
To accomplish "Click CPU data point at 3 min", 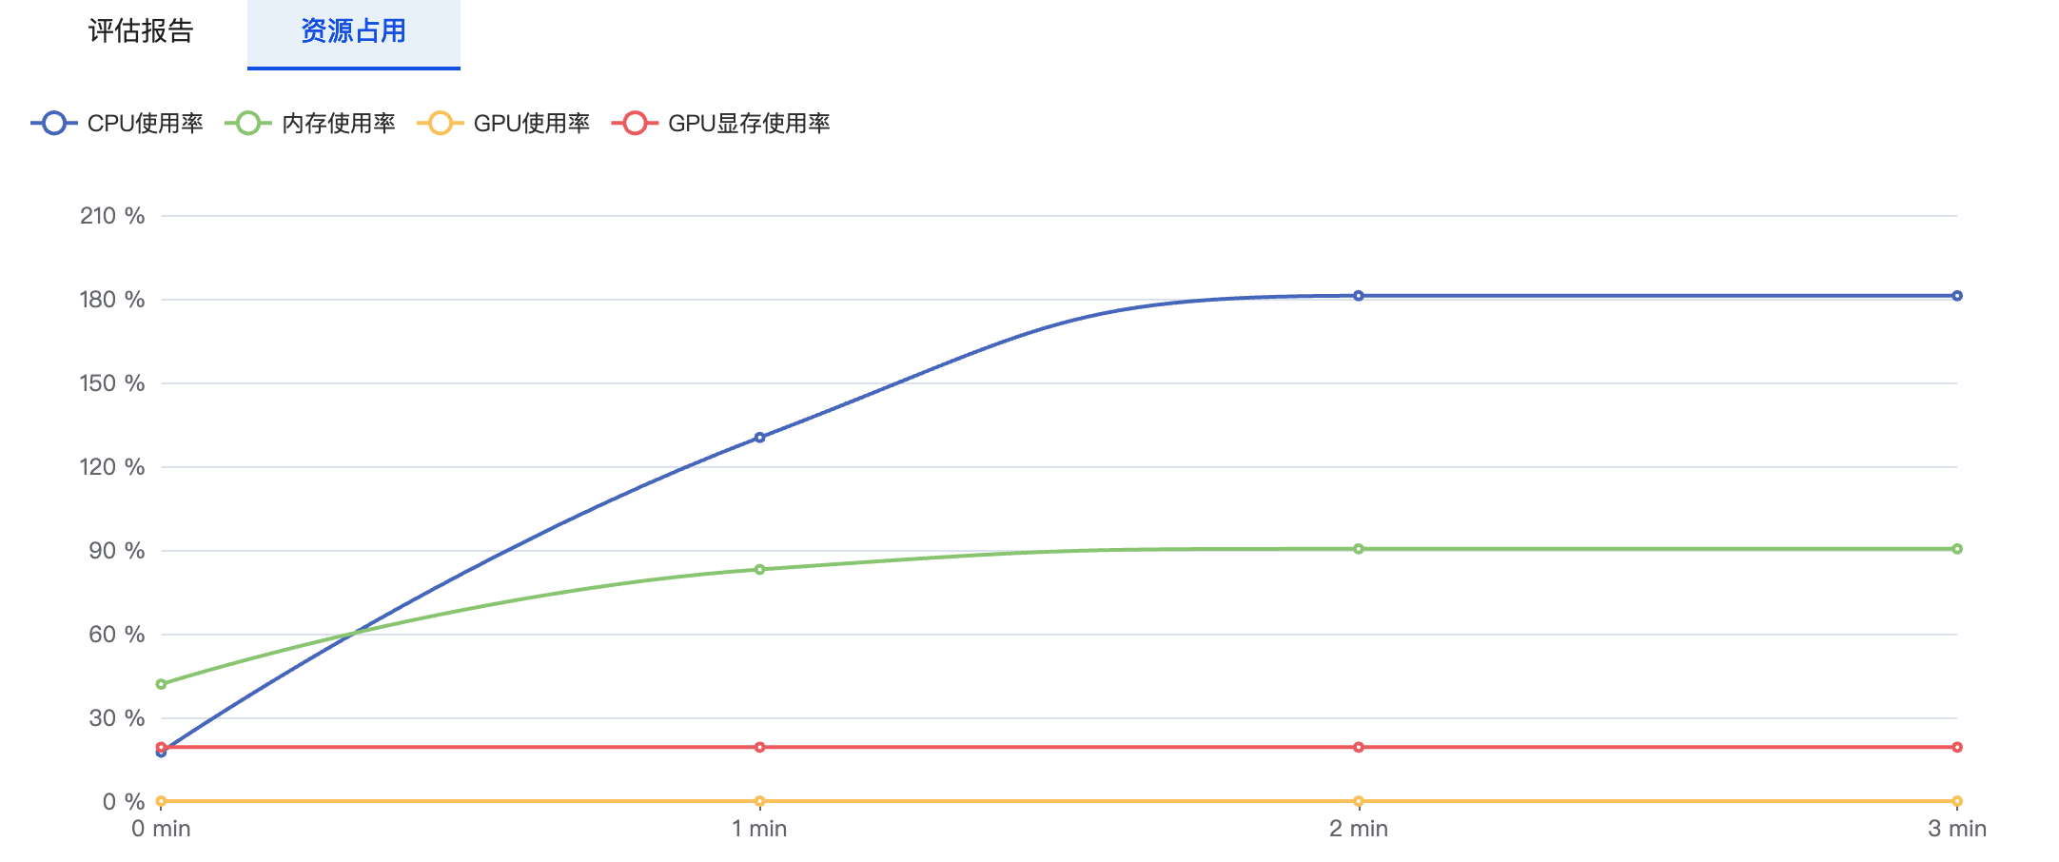I will pos(1956,296).
